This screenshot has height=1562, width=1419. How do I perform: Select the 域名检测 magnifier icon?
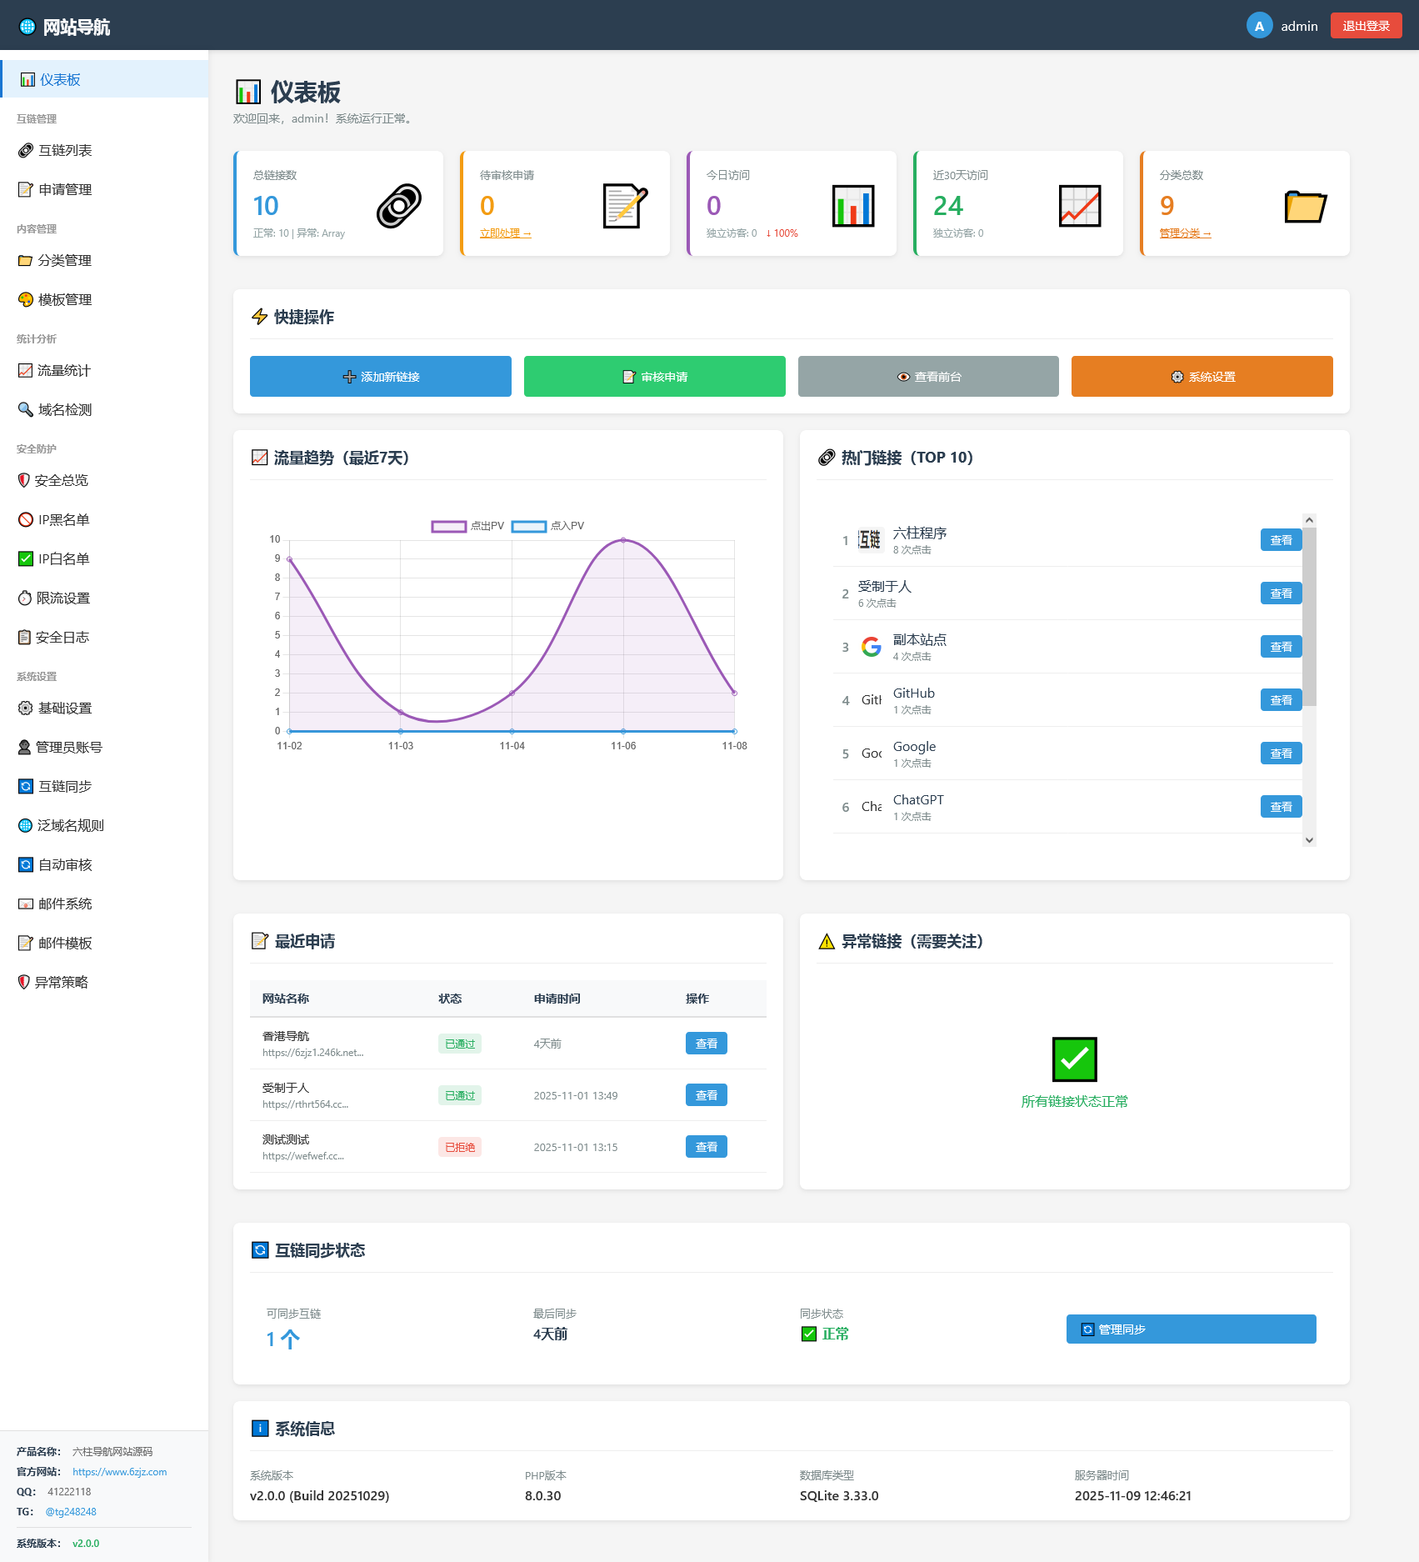tap(25, 409)
